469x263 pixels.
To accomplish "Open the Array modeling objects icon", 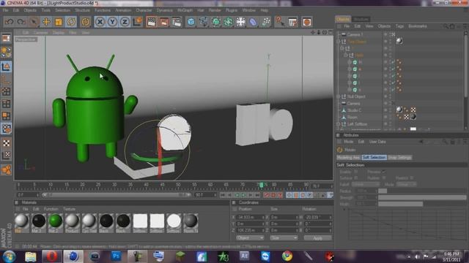I will click(x=228, y=22).
